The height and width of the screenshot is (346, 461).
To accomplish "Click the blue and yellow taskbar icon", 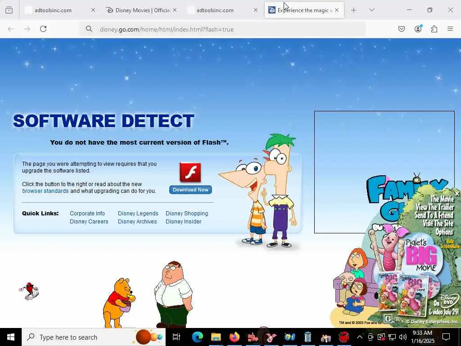I will tap(289, 337).
